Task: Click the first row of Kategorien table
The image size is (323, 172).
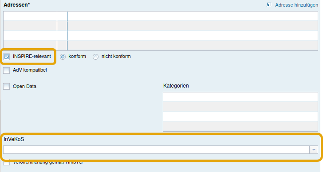Action: (240, 97)
